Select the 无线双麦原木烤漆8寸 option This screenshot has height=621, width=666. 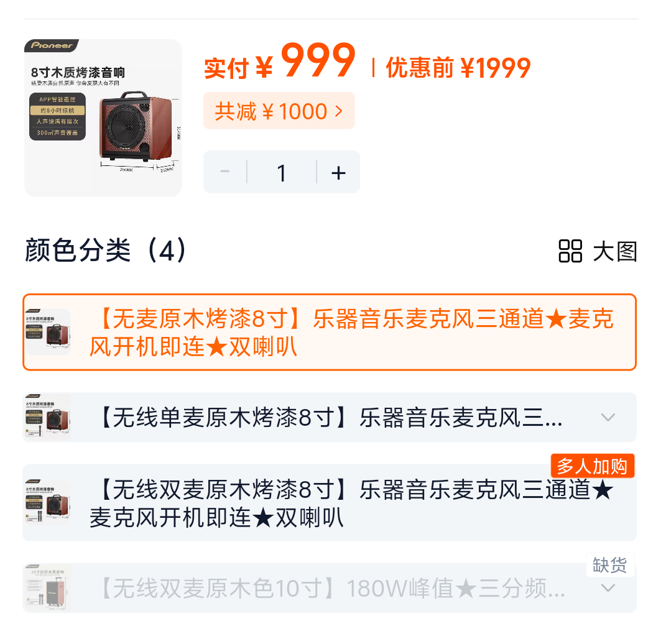pos(330,502)
